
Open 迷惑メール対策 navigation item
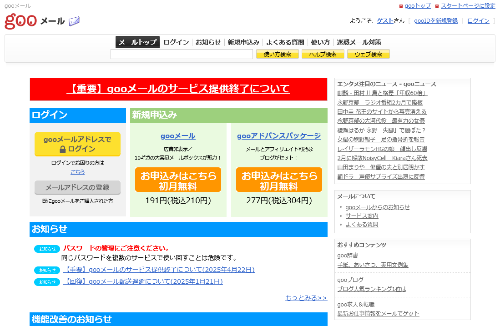(359, 42)
